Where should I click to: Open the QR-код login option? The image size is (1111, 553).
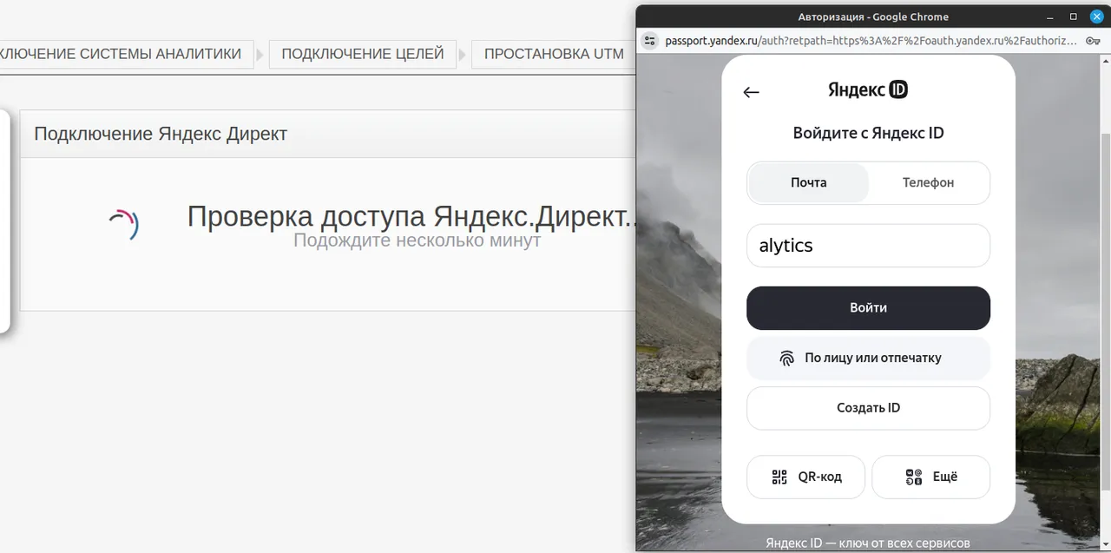[805, 477]
